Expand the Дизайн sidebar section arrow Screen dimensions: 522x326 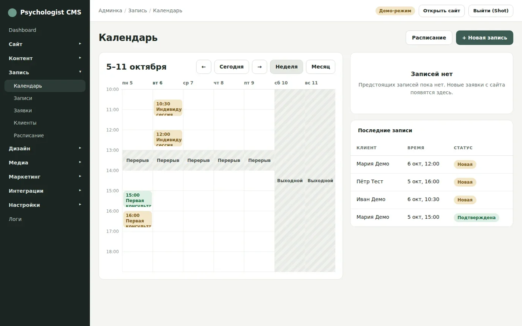point(80,148)
